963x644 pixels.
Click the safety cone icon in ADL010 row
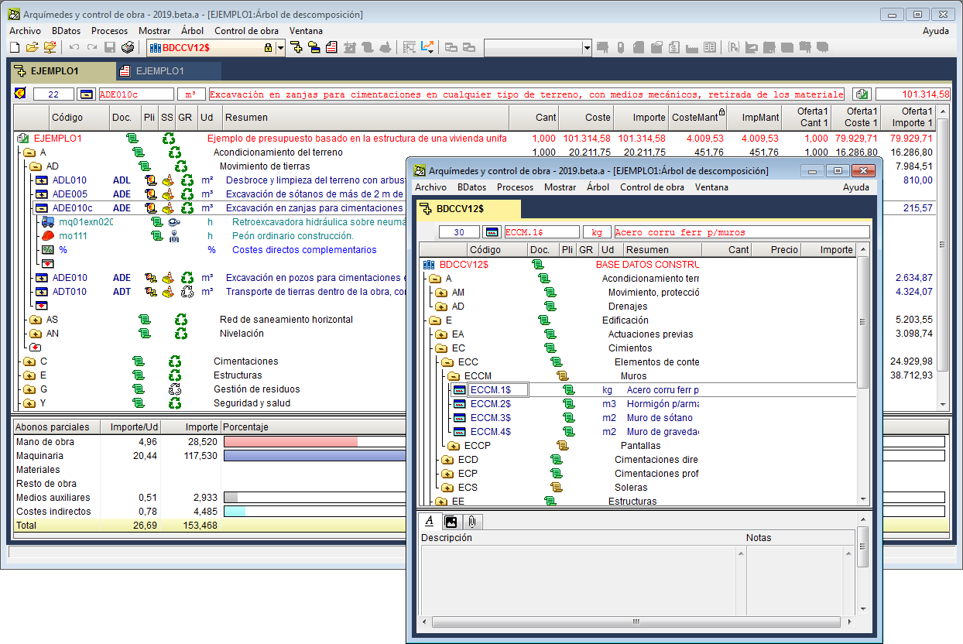(167, 180)
